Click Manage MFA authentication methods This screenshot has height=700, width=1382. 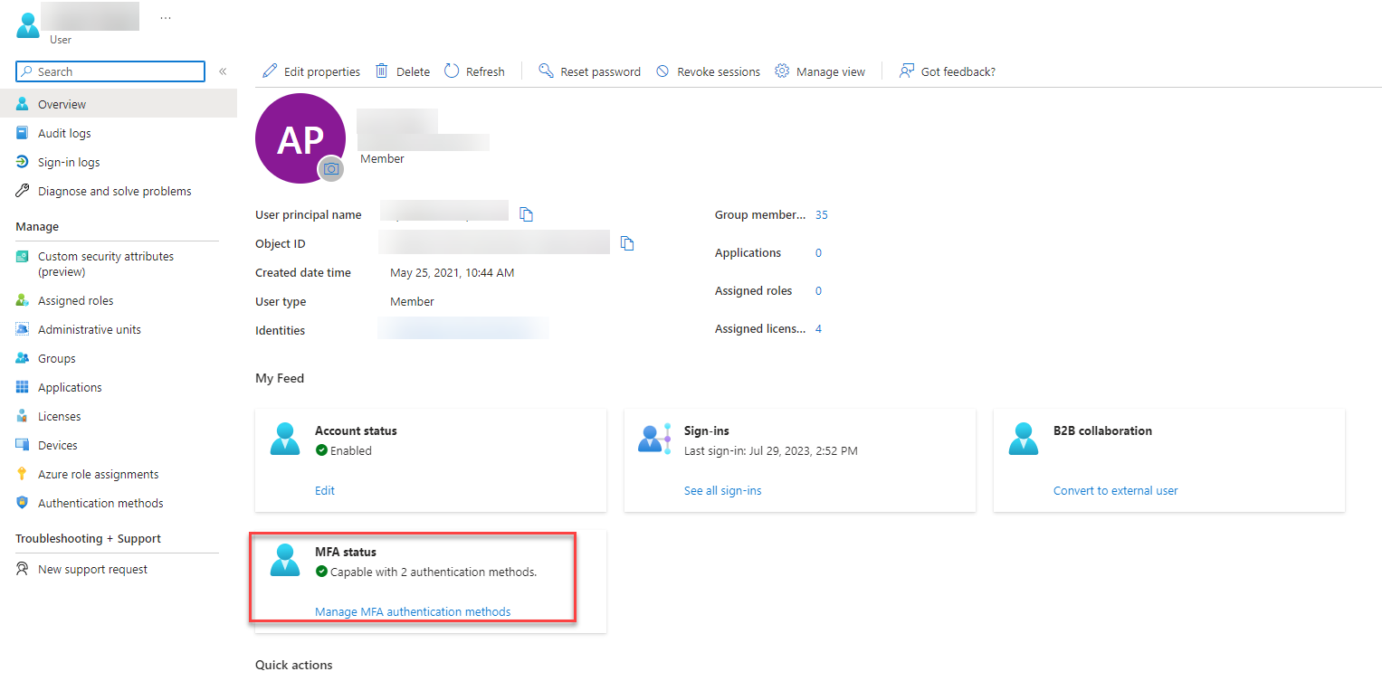tap(413, 611)
